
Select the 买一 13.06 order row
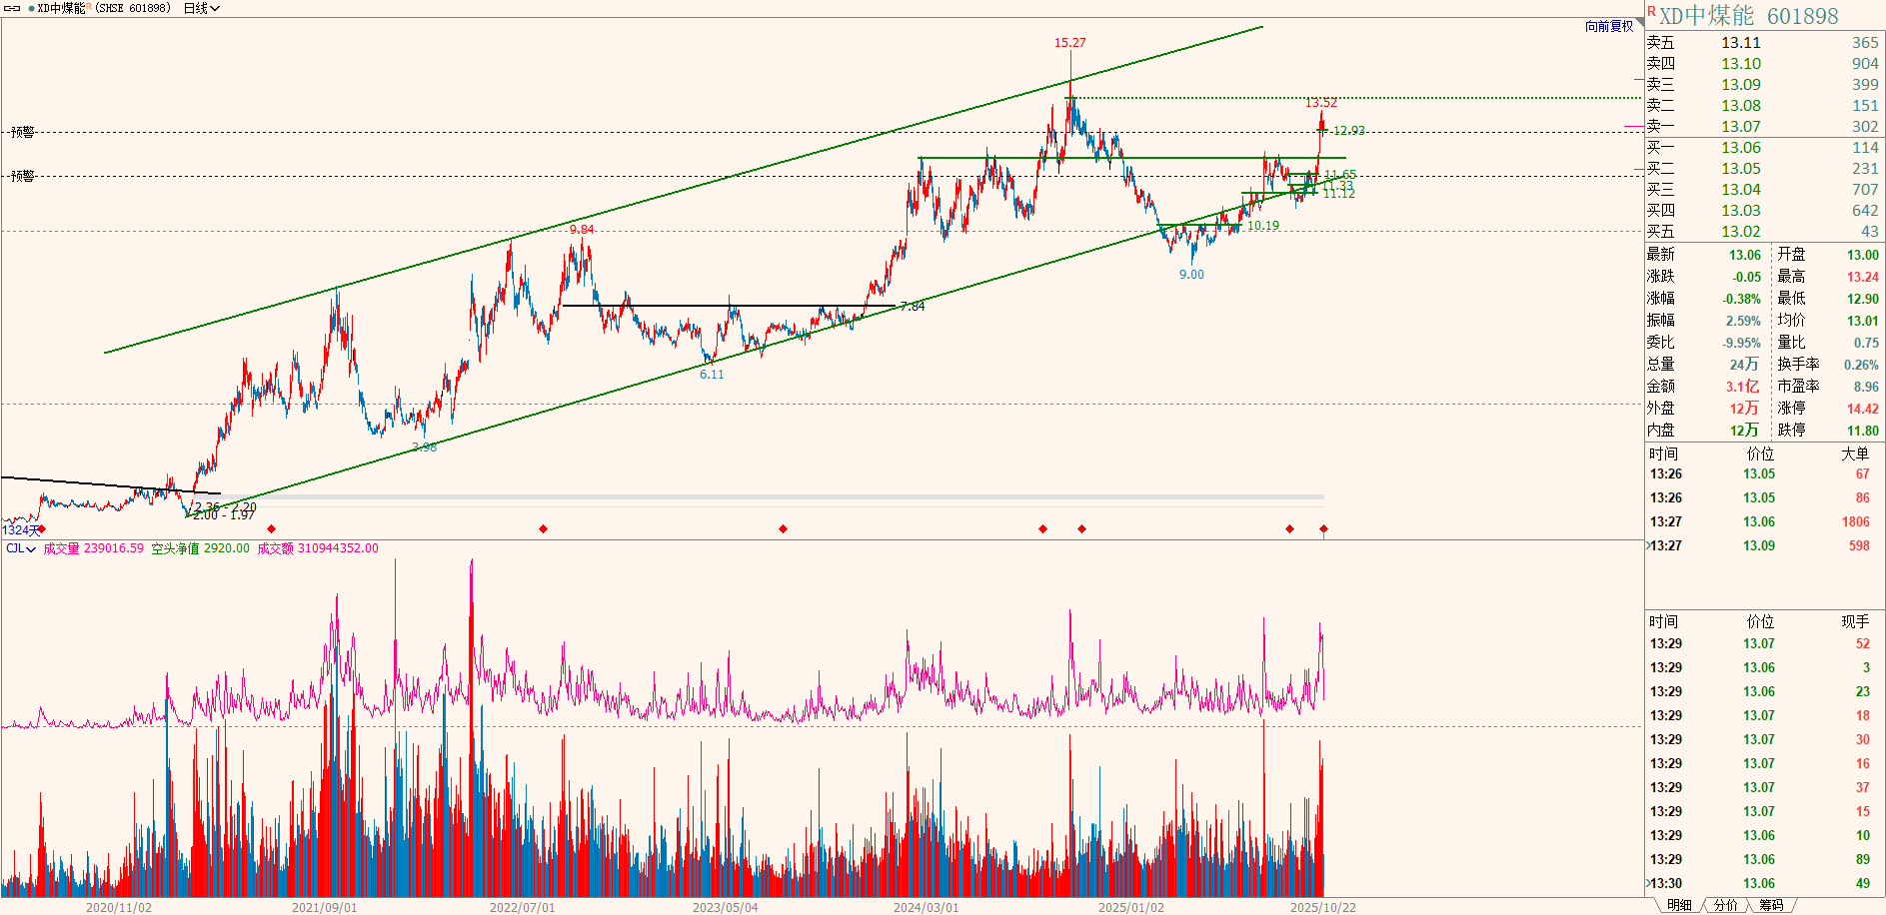point(1764,147)
